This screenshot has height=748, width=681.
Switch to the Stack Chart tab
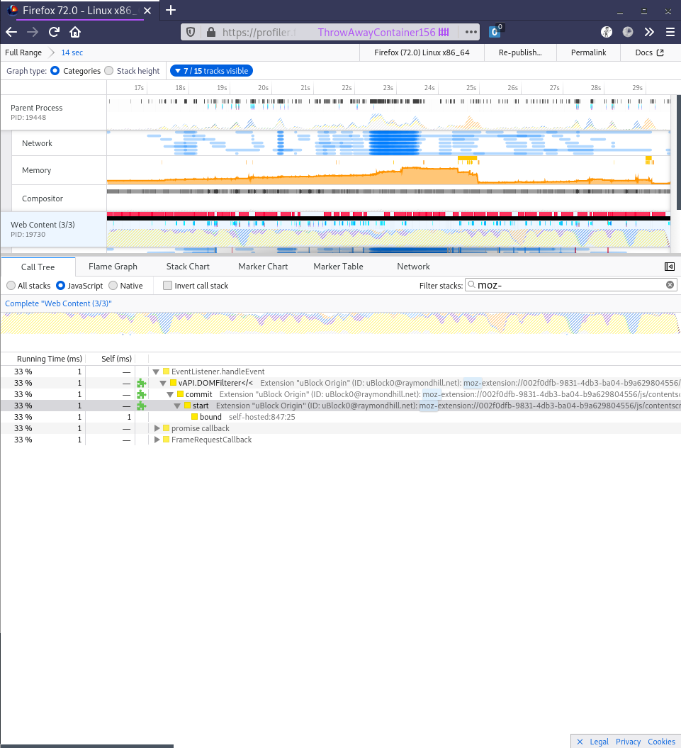[x=188, y=267]
